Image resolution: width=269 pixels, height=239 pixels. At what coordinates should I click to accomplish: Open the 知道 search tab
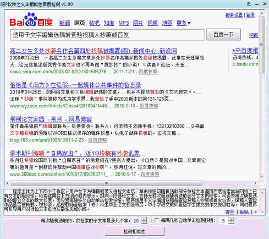point(109,23)
